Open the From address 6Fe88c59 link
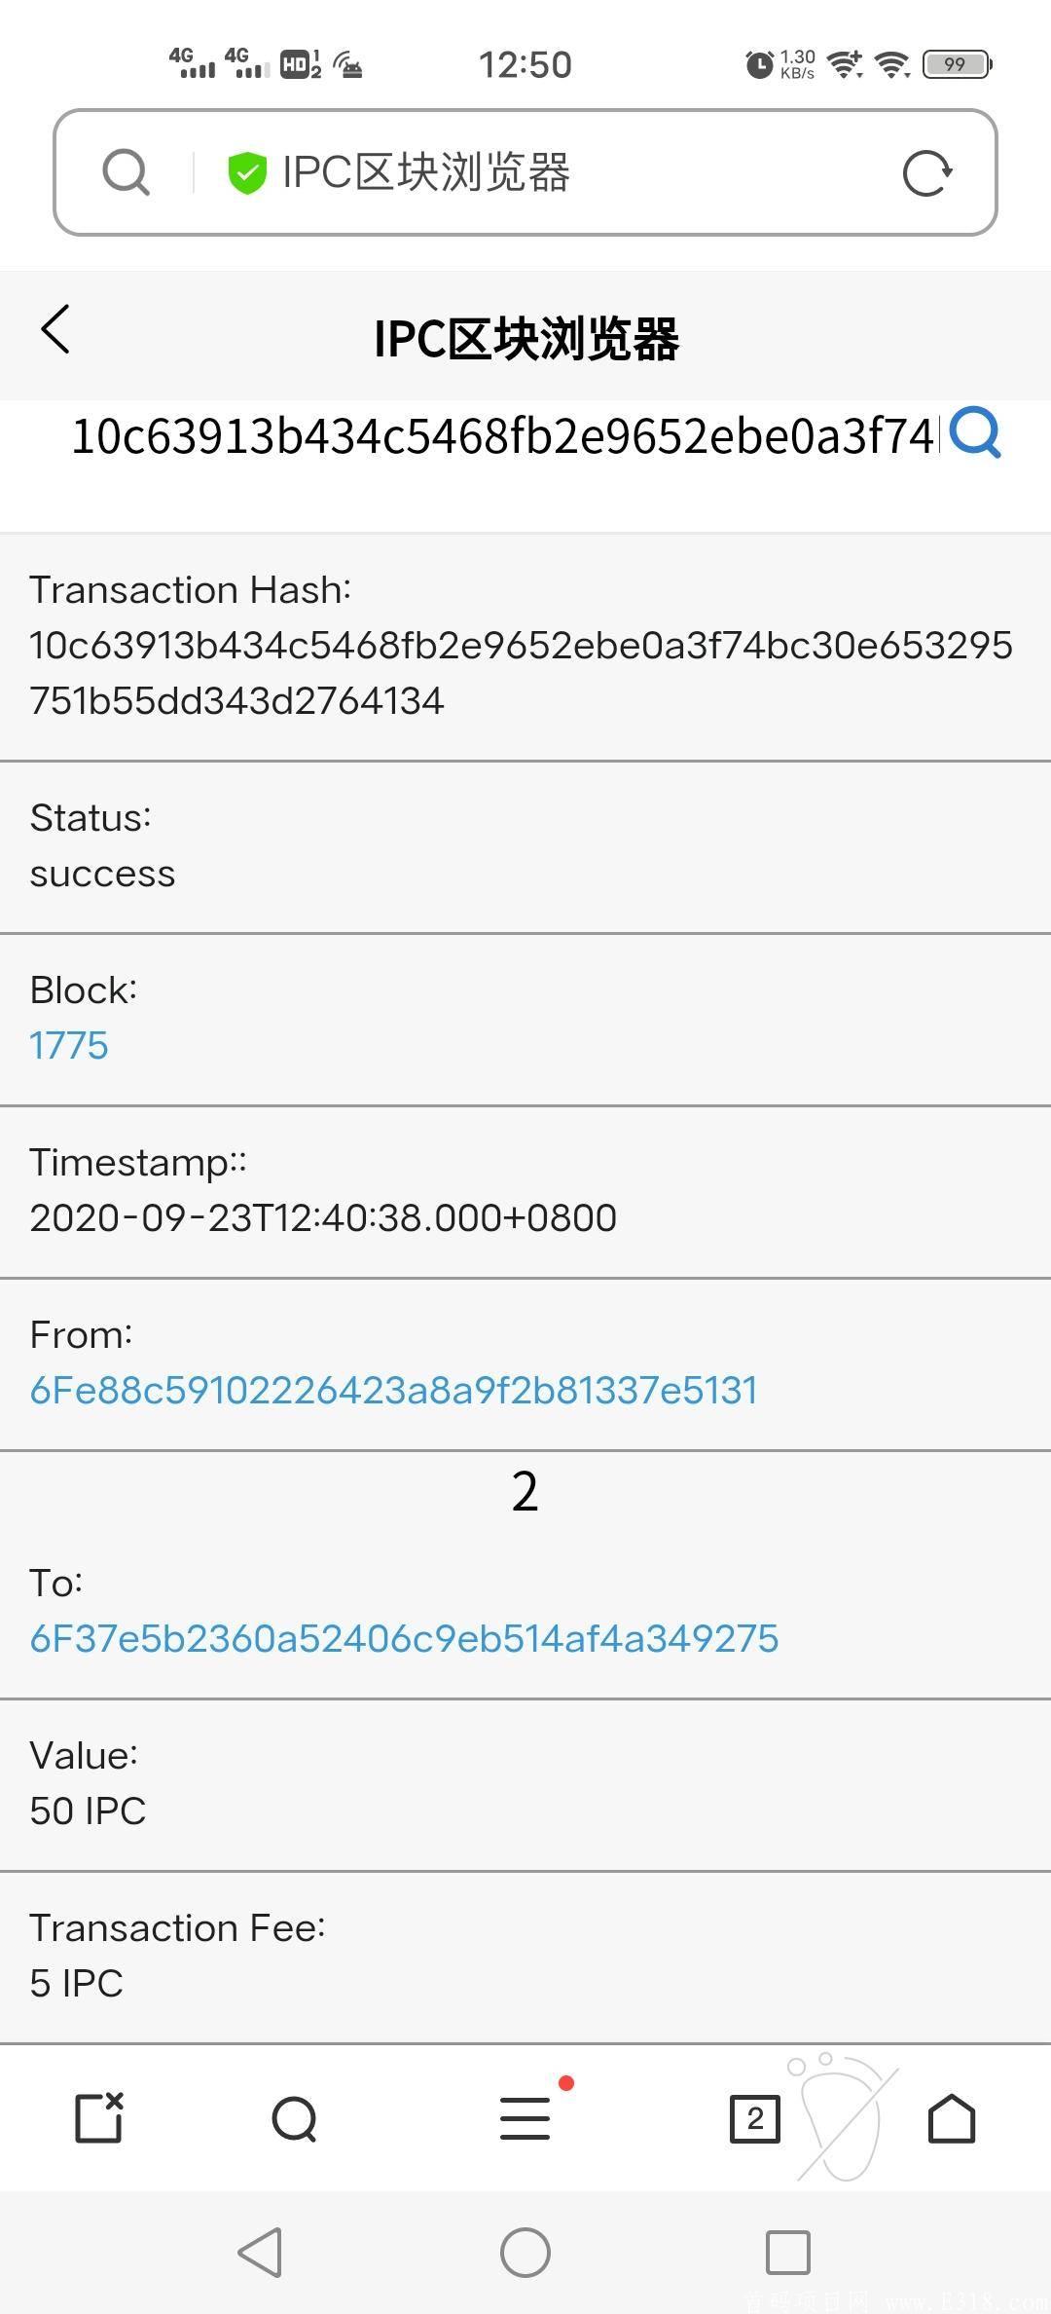The height and width of the screenshot is (2314, 1051). [393, 1390]
